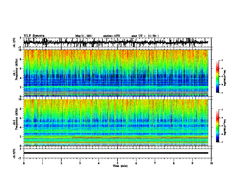Image resolution: width=238 pixels, height=183 pixels.
Task: Click the ch.1(V) axis "-5" tick label
Action: pos(20,47)
